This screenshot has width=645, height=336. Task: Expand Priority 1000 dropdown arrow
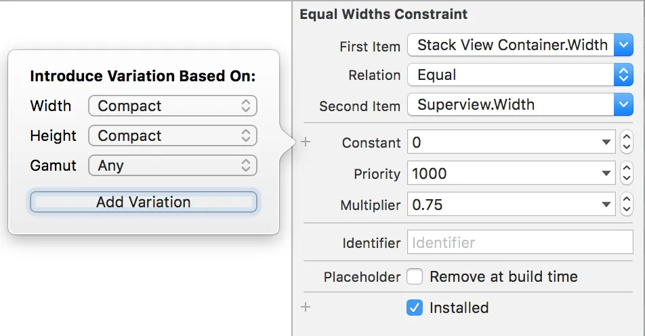click(606, 174)
